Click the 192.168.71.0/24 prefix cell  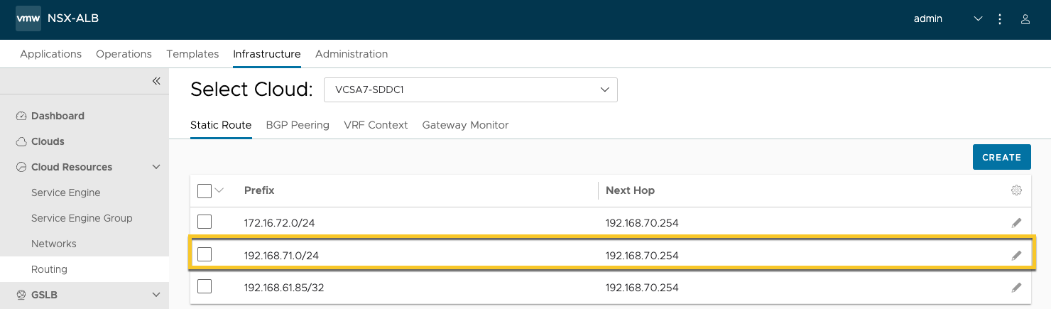(x=281, y=256)
